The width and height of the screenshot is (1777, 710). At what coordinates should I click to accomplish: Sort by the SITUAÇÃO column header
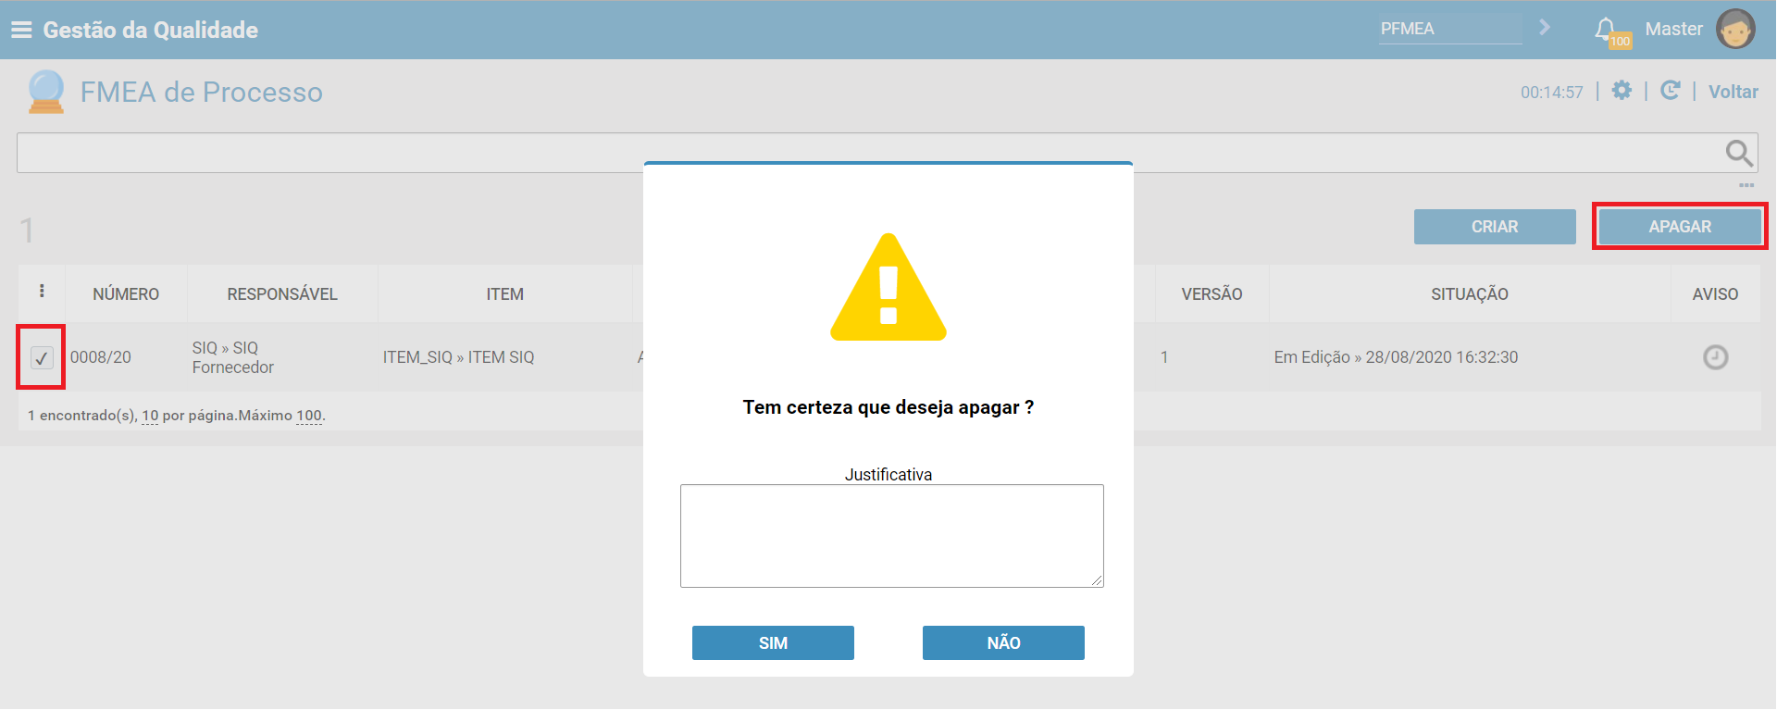[x=1470, y=294]
